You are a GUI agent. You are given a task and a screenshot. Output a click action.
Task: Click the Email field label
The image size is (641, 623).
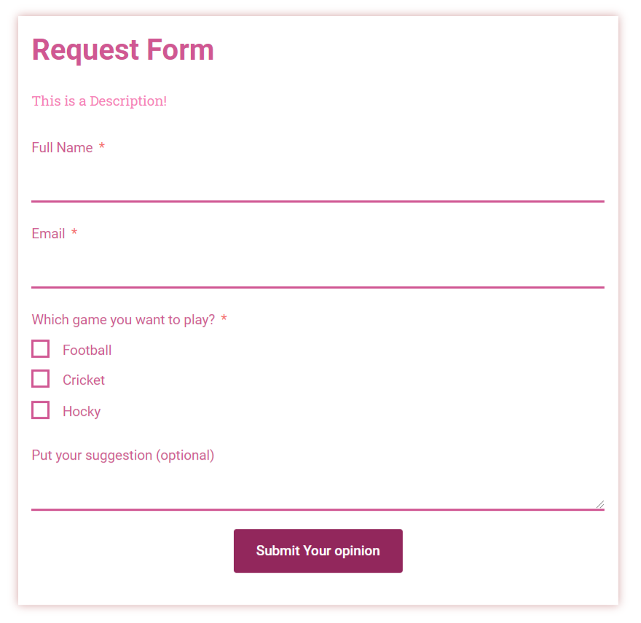pos(48,234)
